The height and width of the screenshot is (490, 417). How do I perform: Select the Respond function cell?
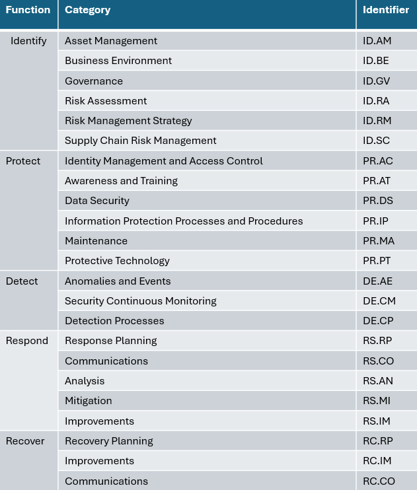pyautogui.click(x=28, y=380)
